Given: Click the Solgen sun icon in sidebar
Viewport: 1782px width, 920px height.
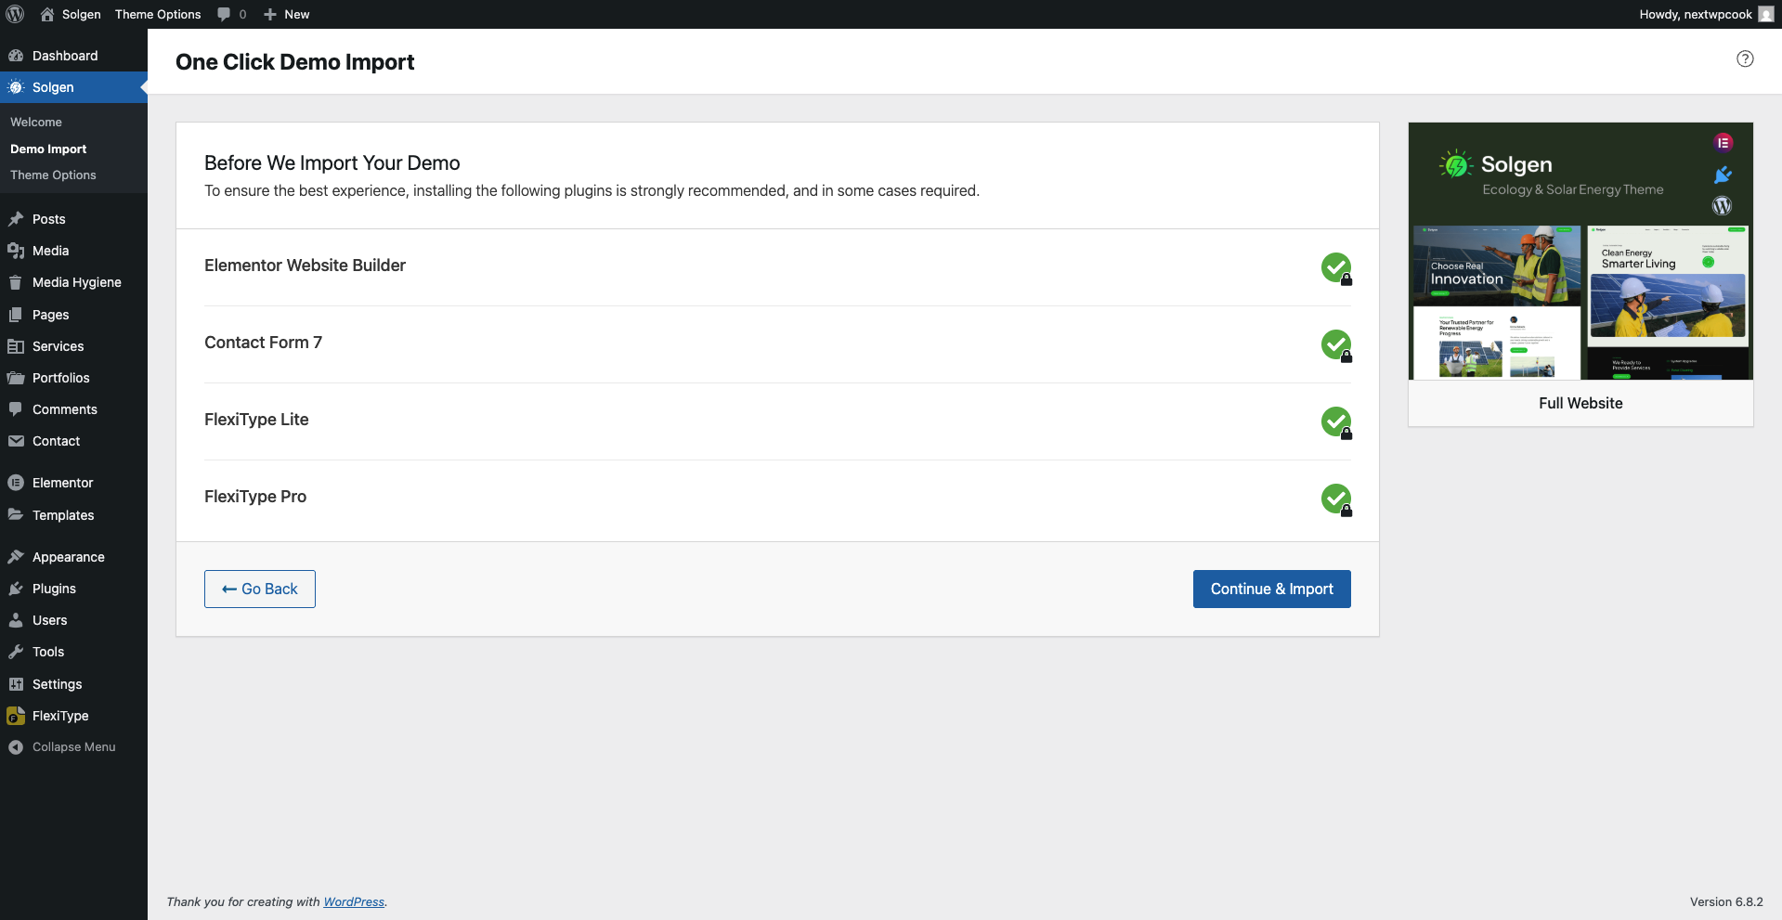Looking at the screenshot, I should (16, 87).
